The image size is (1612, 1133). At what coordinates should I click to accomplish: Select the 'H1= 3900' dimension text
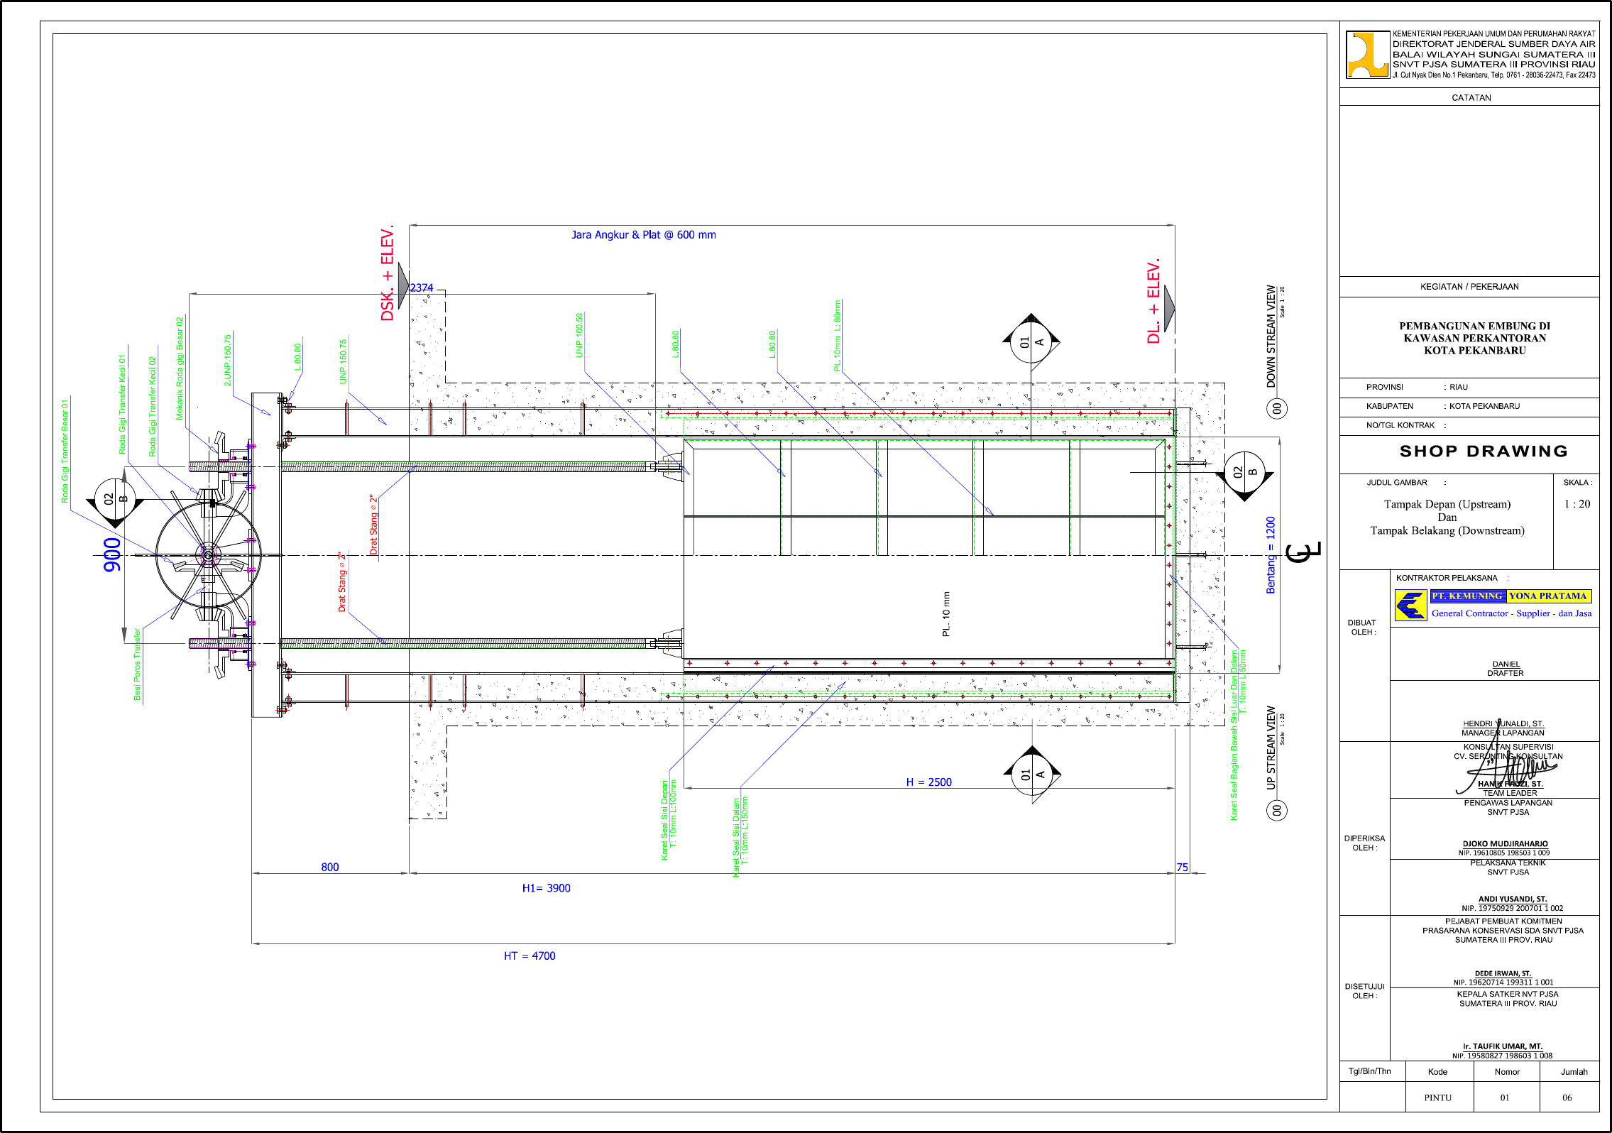click(547, 888)
